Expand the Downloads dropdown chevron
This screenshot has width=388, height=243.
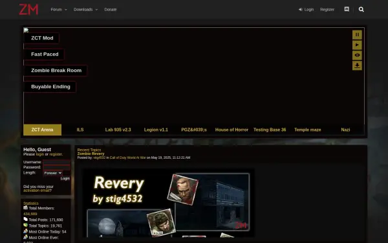(96, 10)
